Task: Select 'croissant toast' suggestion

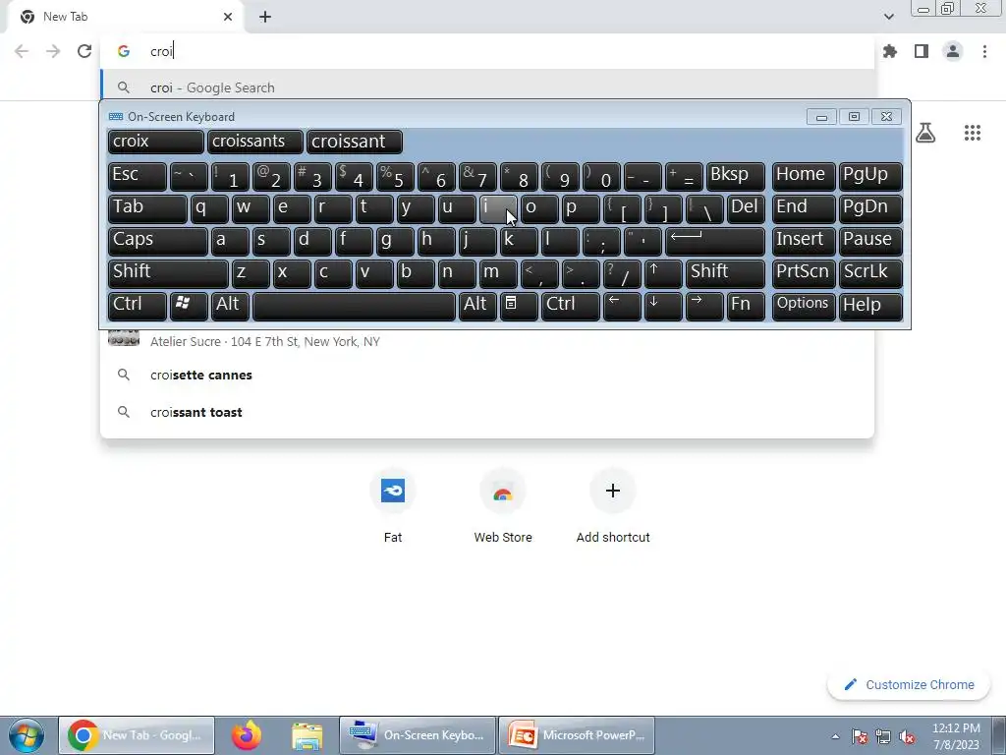Action: click(487, 412)
